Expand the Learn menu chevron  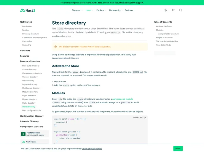click(93, 10)
